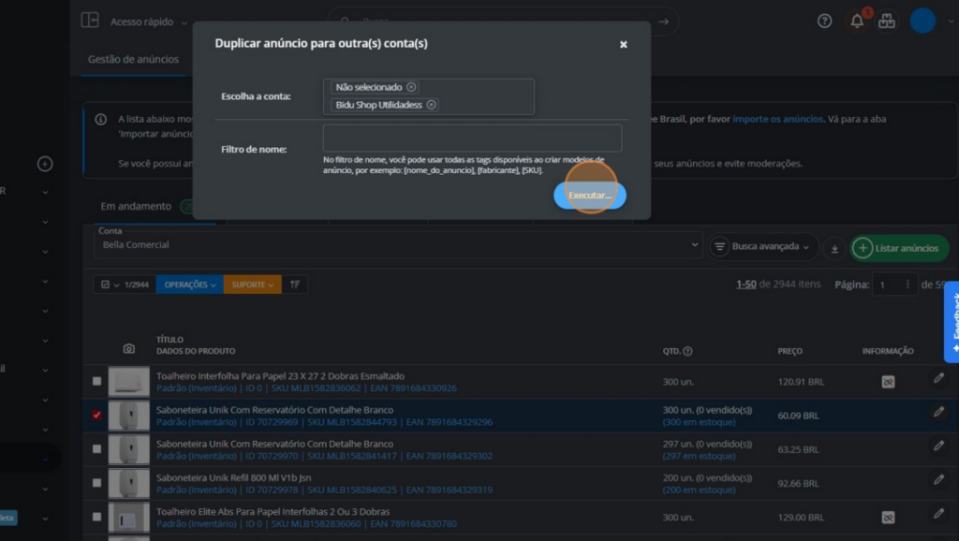Edit the Toalheiro Elite Abs listing pencil

[938, 514]
